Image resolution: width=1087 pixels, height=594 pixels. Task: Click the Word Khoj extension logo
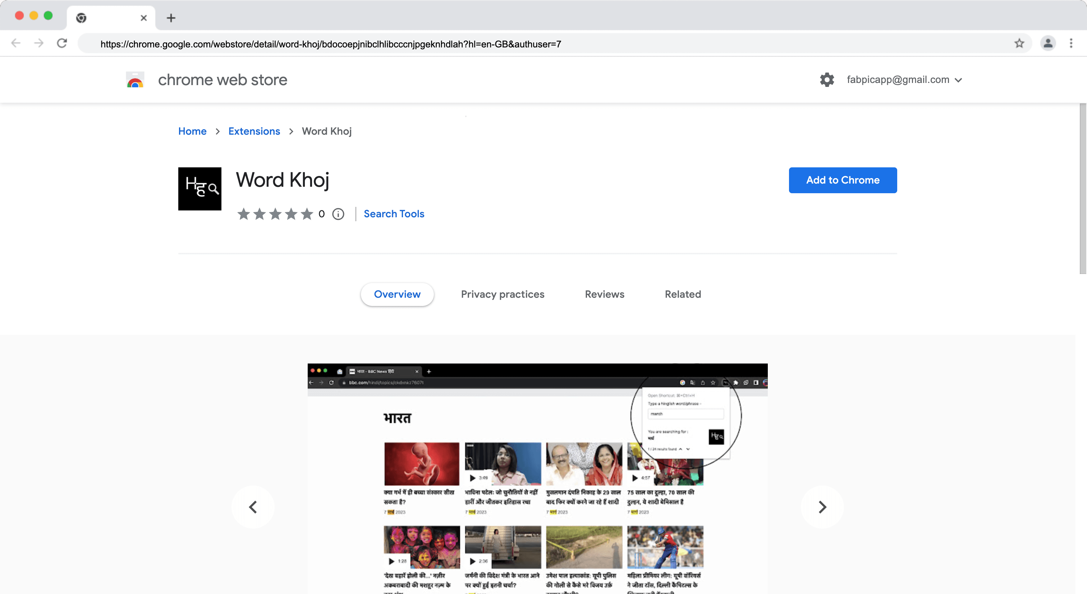click(x=199, y=189)
